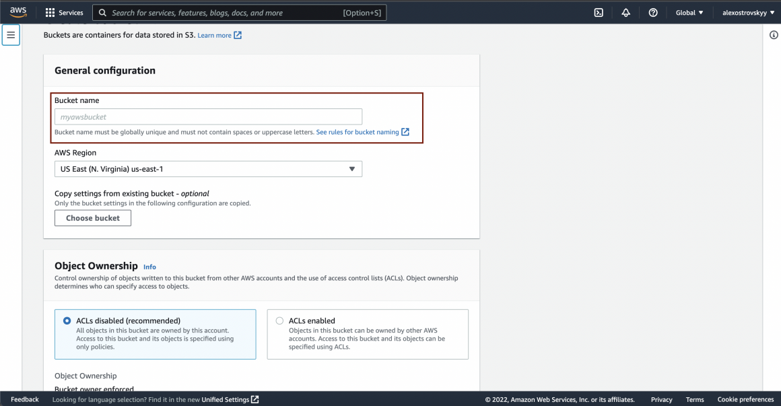Open the See rules for bucket naming link

pyautogui.click(x=358, y=132)
